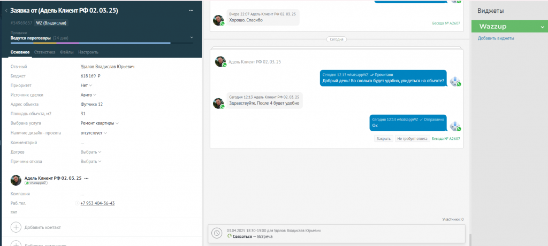Switch to the Основное tab
The image size is (548, 246).
pyautogui.click(x=20, y=52)
